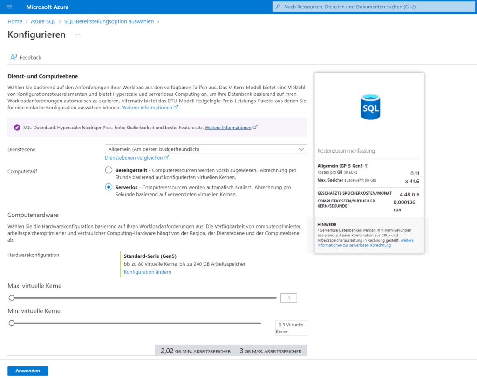Open SQL-Bereitstellungsoption auswählen breadcrumb
This screenshot has width=477, height=378.
point(109,21)
